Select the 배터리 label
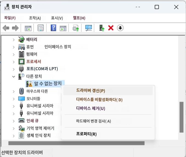Image resolution: width=186 pixels, height=157 pixels. coord(32,39)
